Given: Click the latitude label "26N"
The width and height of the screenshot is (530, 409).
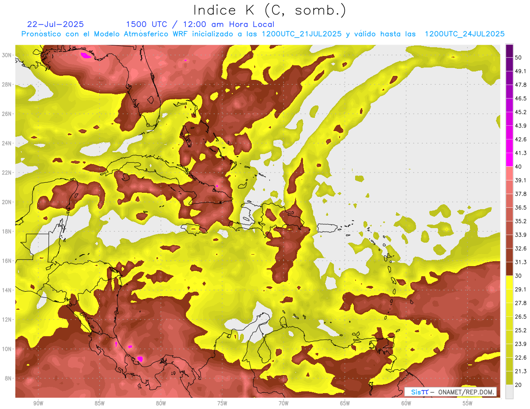Looking at the screenshot, I should click(x=7, y=114).
